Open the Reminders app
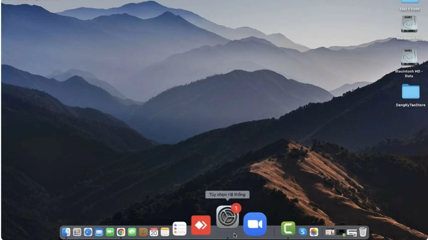The height and width of the screenshot is (240, 428). coord(179,229)
